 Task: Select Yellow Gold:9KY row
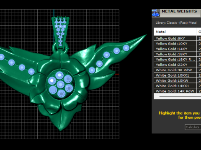tap(177, 38)
